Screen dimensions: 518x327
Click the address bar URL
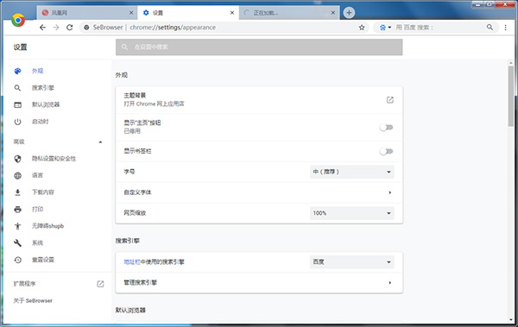click(x=173, y=28)
